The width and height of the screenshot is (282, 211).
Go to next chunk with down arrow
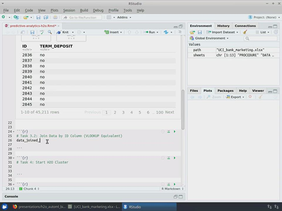point(137,32)
